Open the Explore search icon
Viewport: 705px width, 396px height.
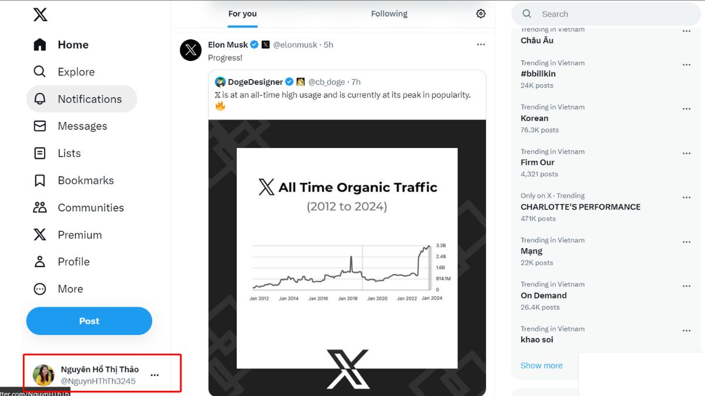click(x=39, y=72)
